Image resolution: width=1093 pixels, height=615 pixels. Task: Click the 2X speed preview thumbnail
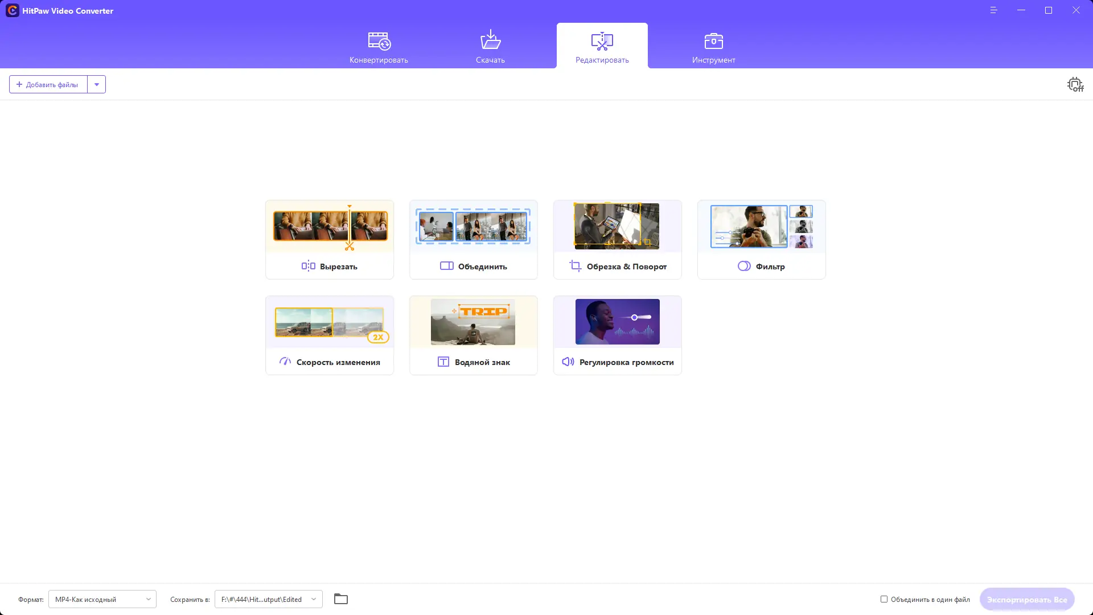tap(329, 323)
